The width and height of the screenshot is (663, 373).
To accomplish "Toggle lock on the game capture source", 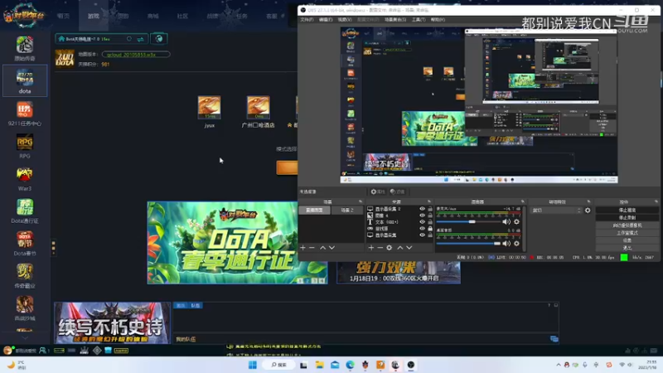I will pos(430,229).
